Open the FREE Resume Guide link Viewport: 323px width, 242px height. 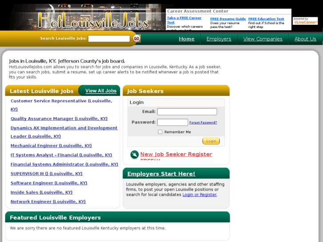click(228, 19)
